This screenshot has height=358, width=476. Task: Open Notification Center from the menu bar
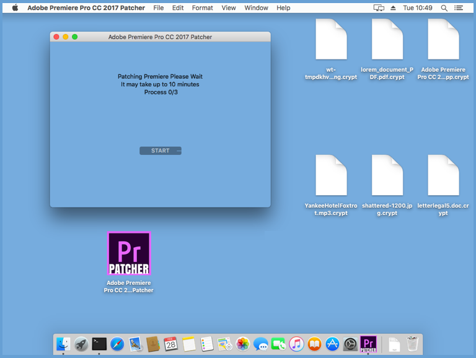click(459, 8)
